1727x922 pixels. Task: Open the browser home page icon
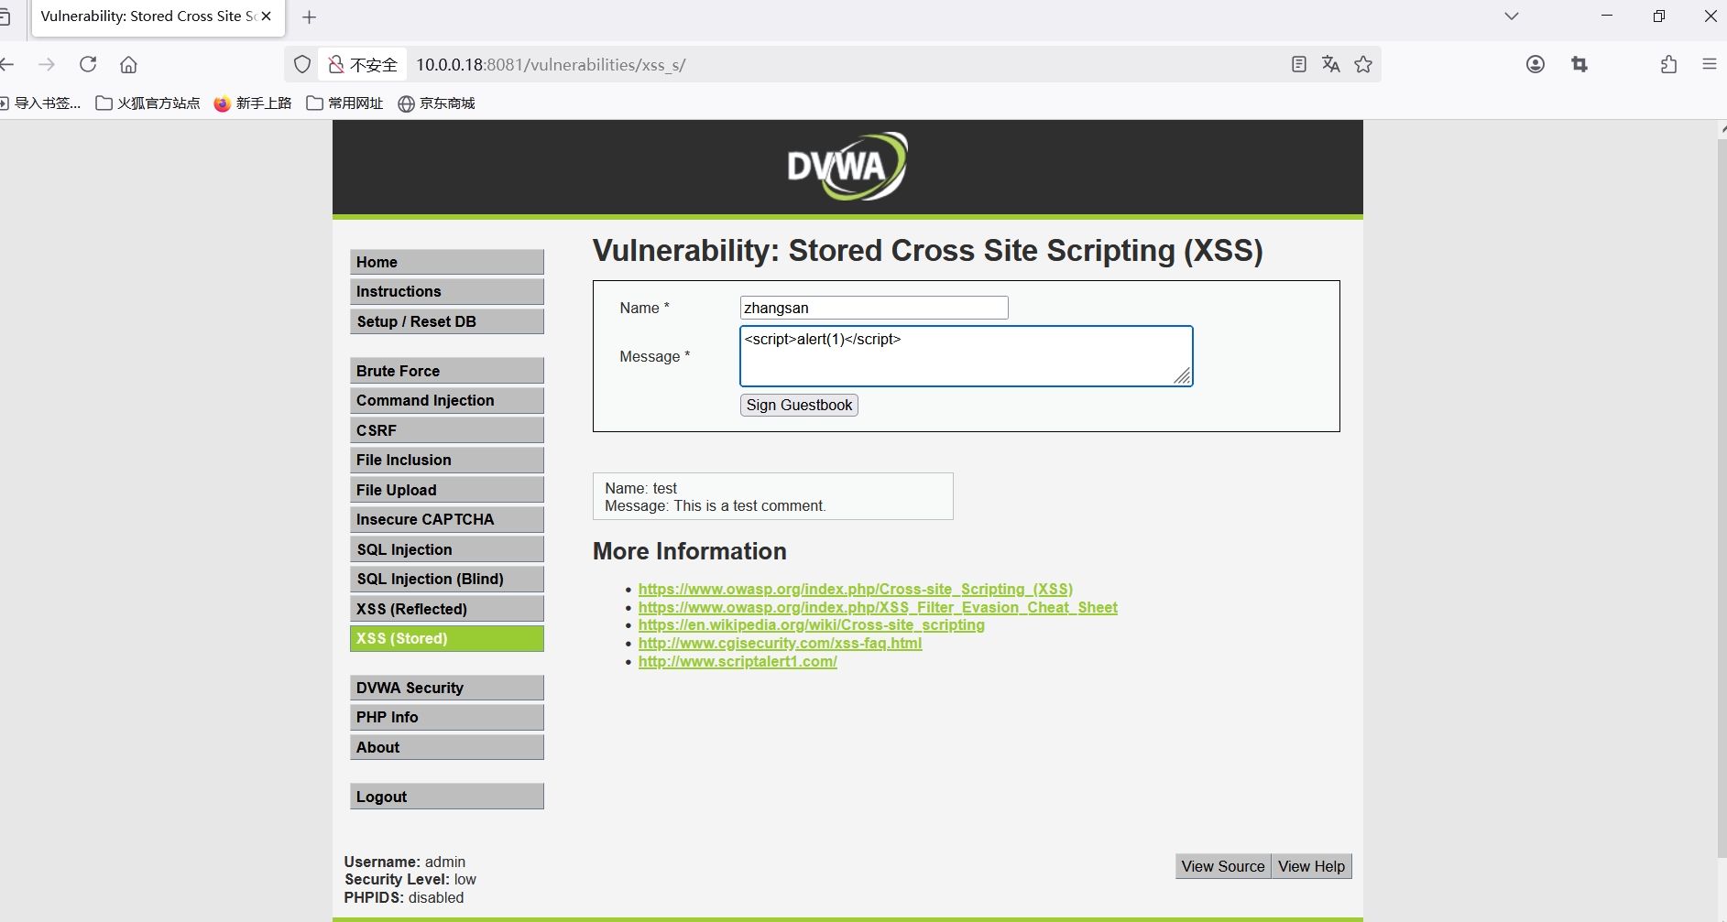tap(128, 64)
